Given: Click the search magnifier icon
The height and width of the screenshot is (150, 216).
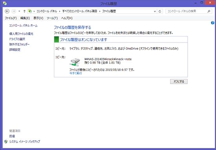Looking at the screenshot, I should 209,11.
